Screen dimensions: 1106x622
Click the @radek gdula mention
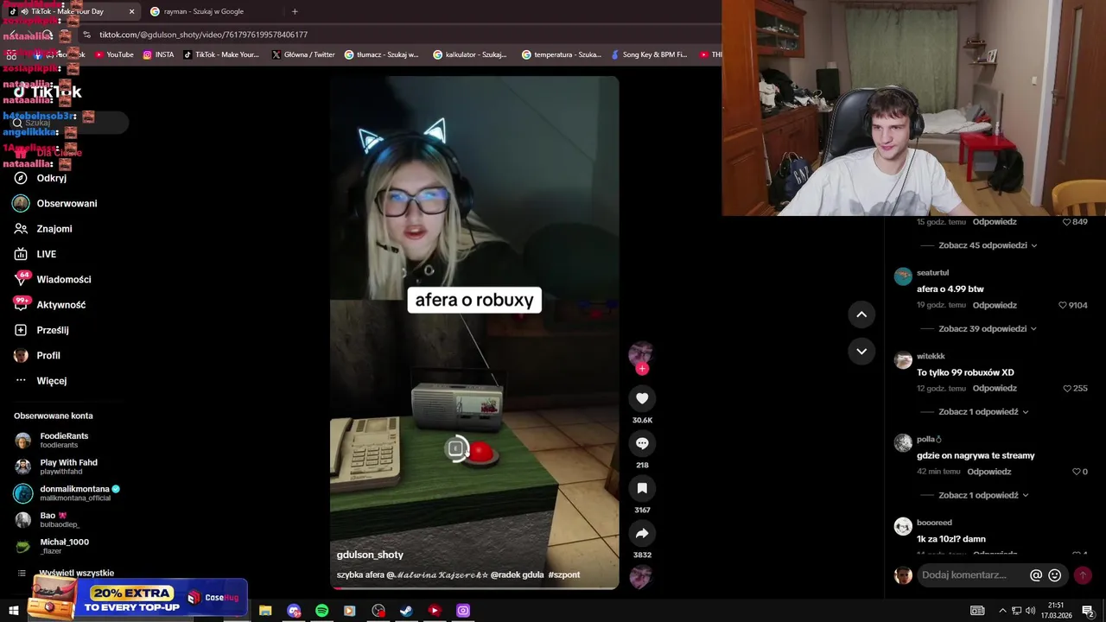[517, 574]
